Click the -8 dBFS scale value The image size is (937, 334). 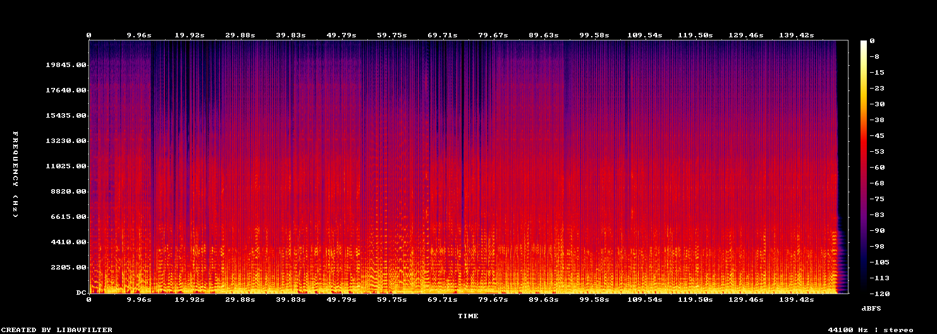click(x=875, y=57)
